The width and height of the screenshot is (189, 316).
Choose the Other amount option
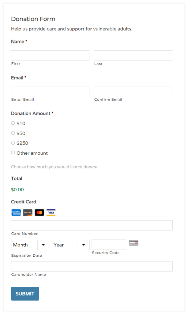click(x=13, y=152)
